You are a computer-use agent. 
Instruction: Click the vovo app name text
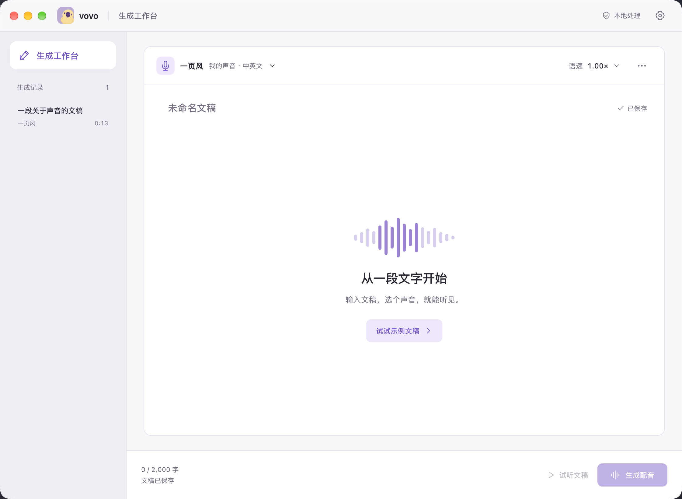pos(89,16)
